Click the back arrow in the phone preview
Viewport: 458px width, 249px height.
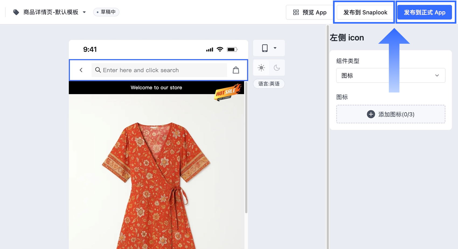pyautogui.click(x=81, y=70)
